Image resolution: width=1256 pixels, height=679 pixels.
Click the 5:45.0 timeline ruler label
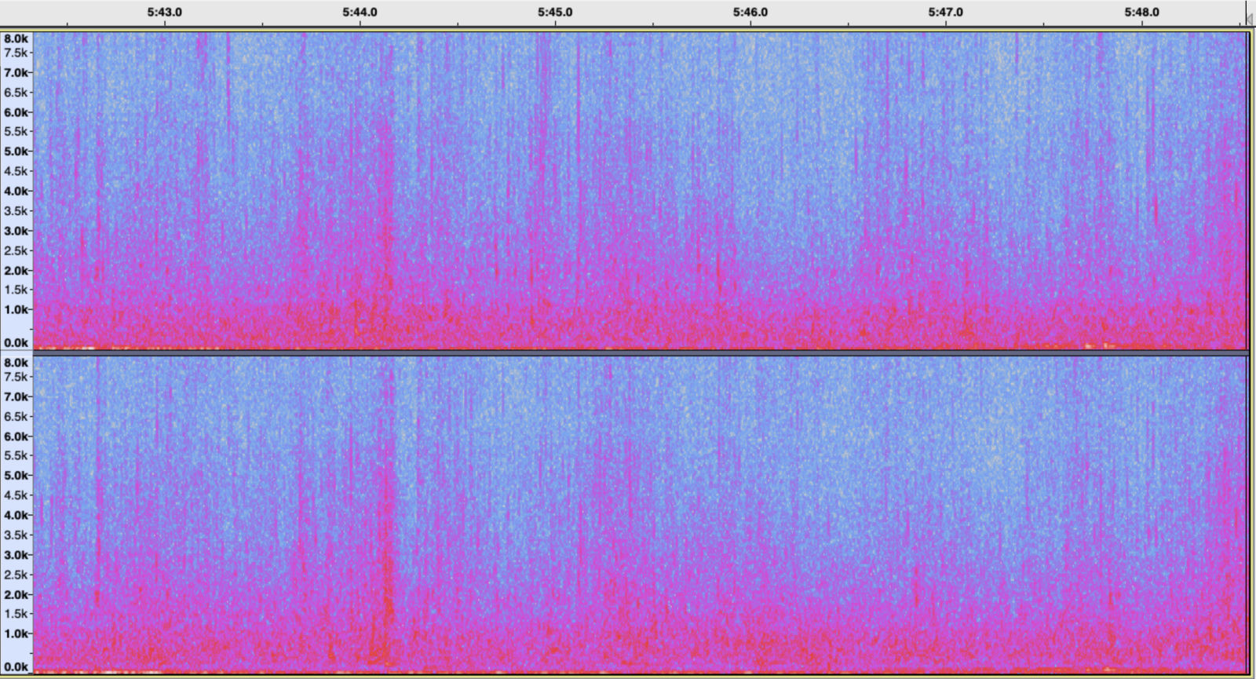click(x=555, y=13)
